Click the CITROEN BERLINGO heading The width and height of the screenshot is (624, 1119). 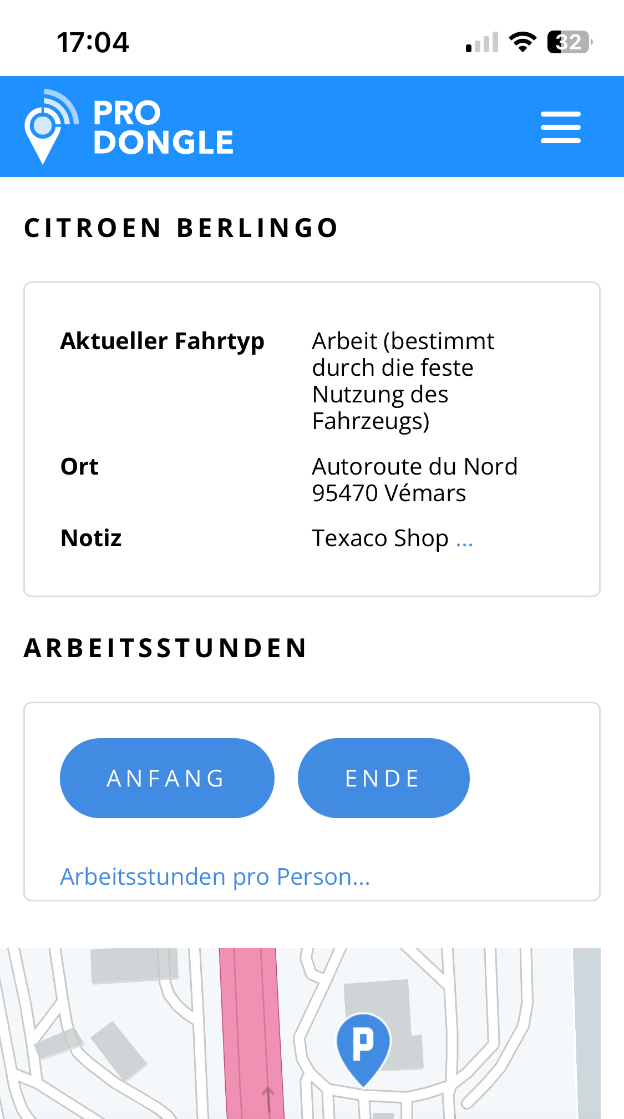pos(181,228)
